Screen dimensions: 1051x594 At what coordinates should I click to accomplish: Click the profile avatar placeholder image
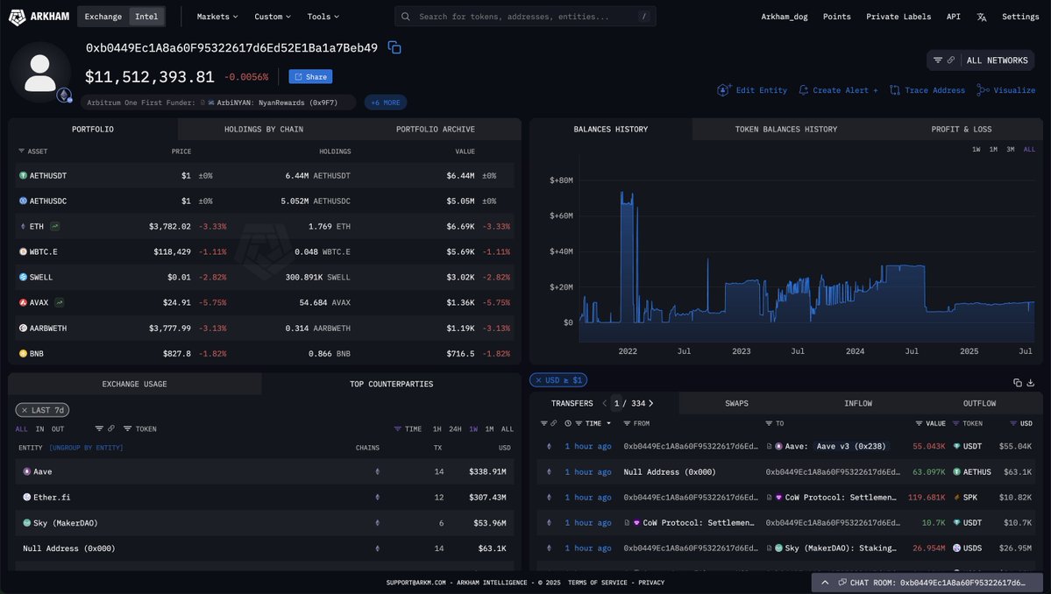(x=39, y=73)
